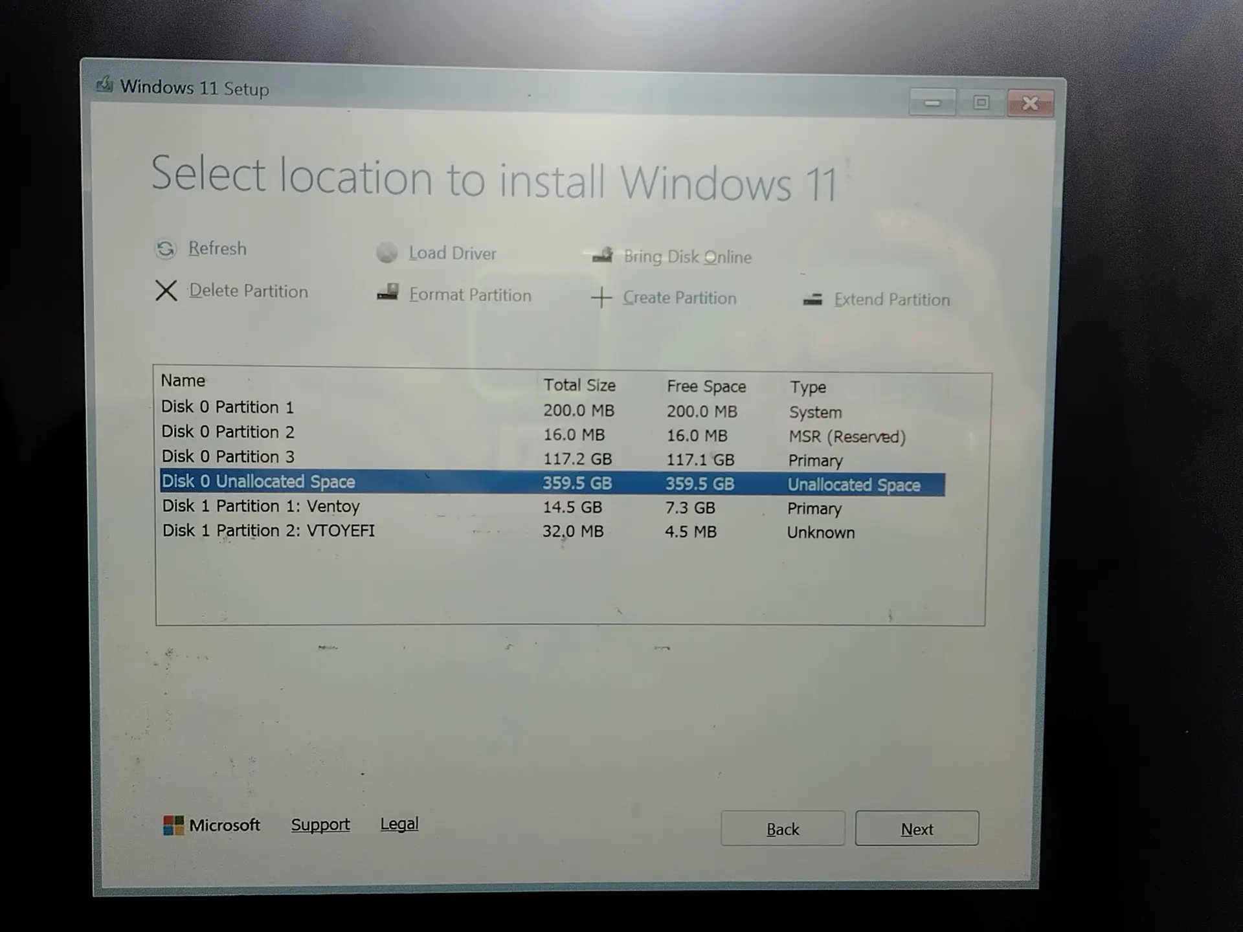Click the 14.5 GB total size cell

pos(572,507)
